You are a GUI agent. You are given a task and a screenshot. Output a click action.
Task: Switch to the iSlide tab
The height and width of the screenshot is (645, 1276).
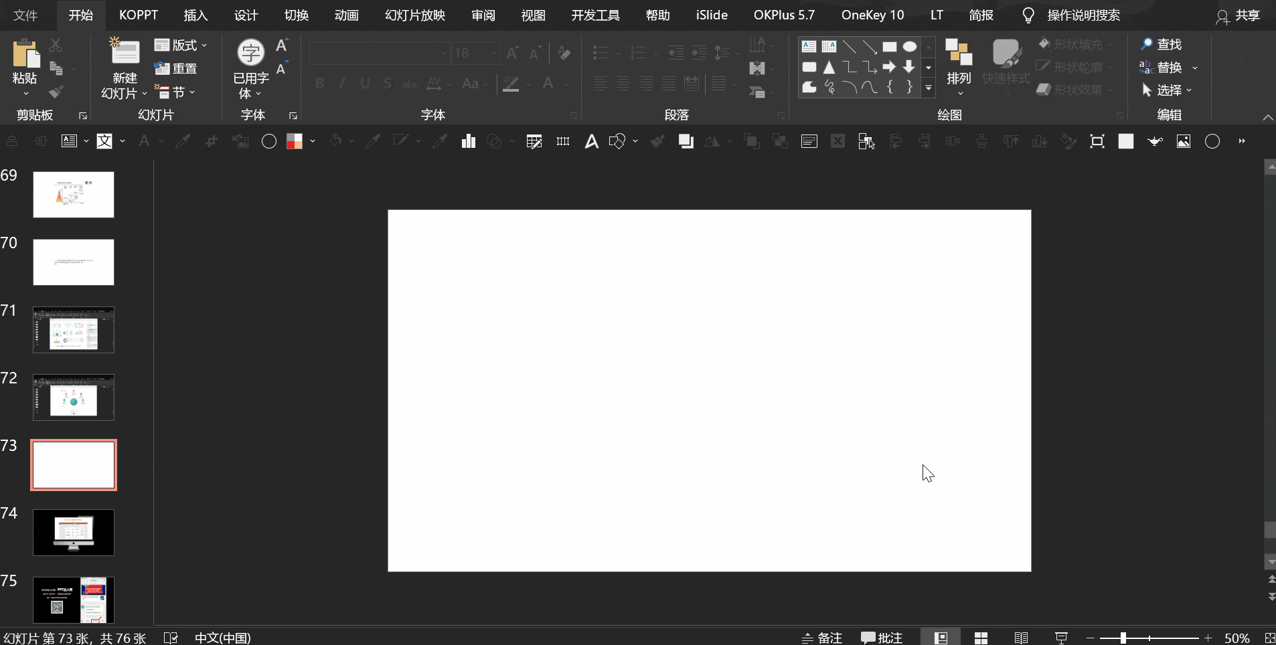click(712, 15)
